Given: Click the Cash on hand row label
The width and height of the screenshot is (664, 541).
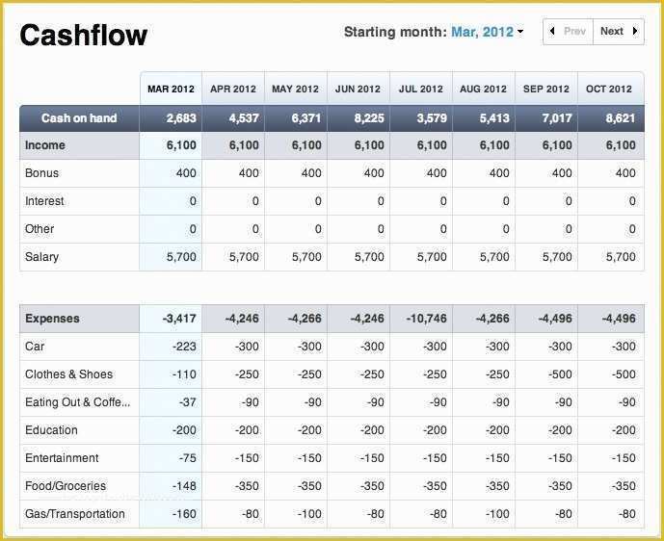Looking at the screenshot, I should coord(79,118).
